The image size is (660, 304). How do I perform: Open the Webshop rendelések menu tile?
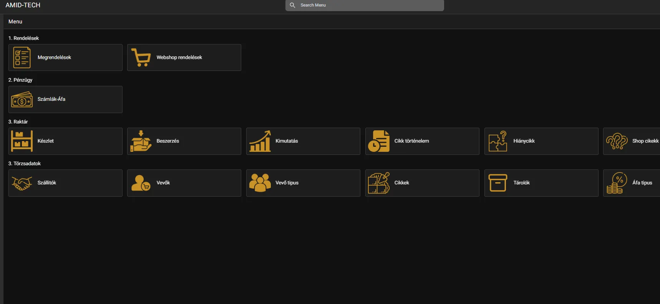[184, 58]
